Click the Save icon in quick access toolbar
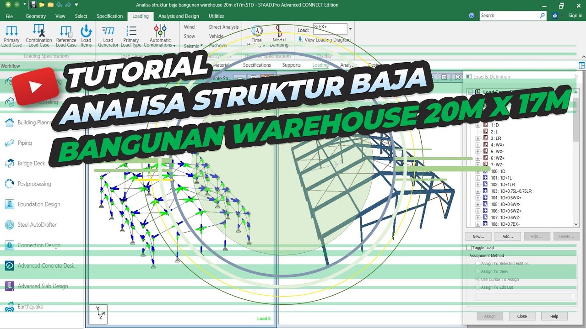 click(x=33, y=5)
